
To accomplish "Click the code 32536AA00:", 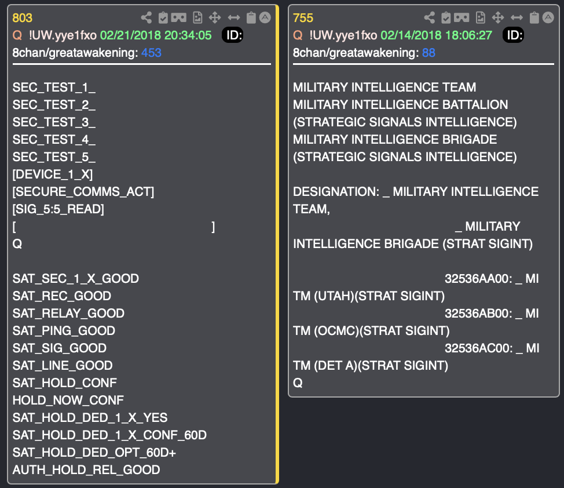I will tap(479, 279).
